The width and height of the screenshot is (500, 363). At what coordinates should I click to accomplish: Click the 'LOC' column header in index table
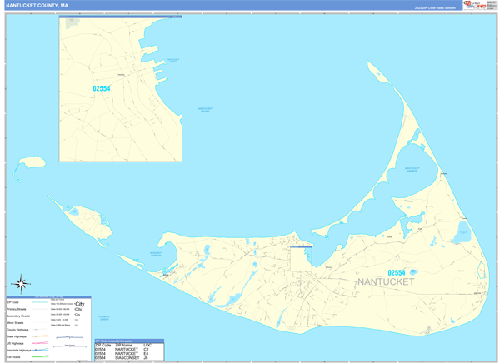147,346
